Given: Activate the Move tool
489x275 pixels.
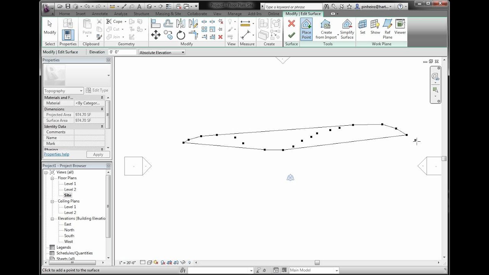Looking at the screenshot, I should (155, 35).
